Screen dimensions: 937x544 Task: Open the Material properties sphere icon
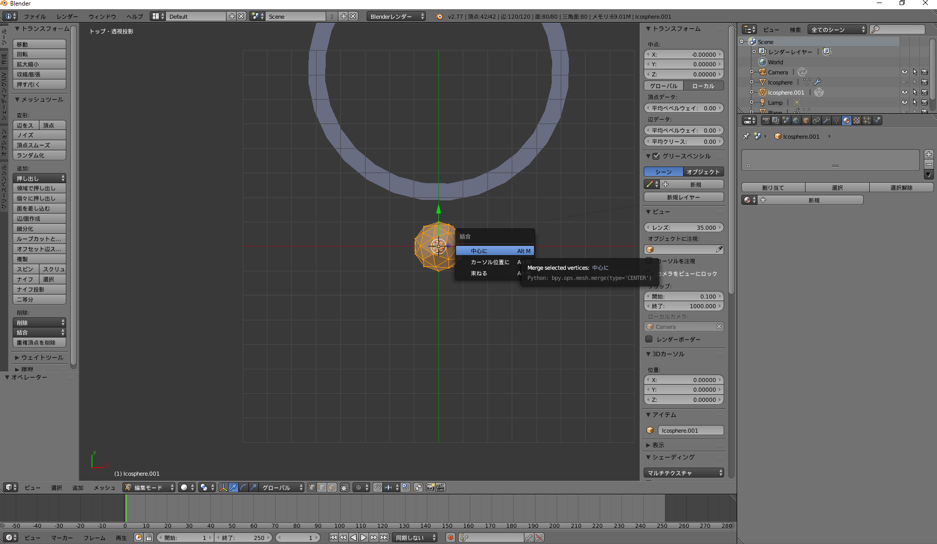pos(846,120)
